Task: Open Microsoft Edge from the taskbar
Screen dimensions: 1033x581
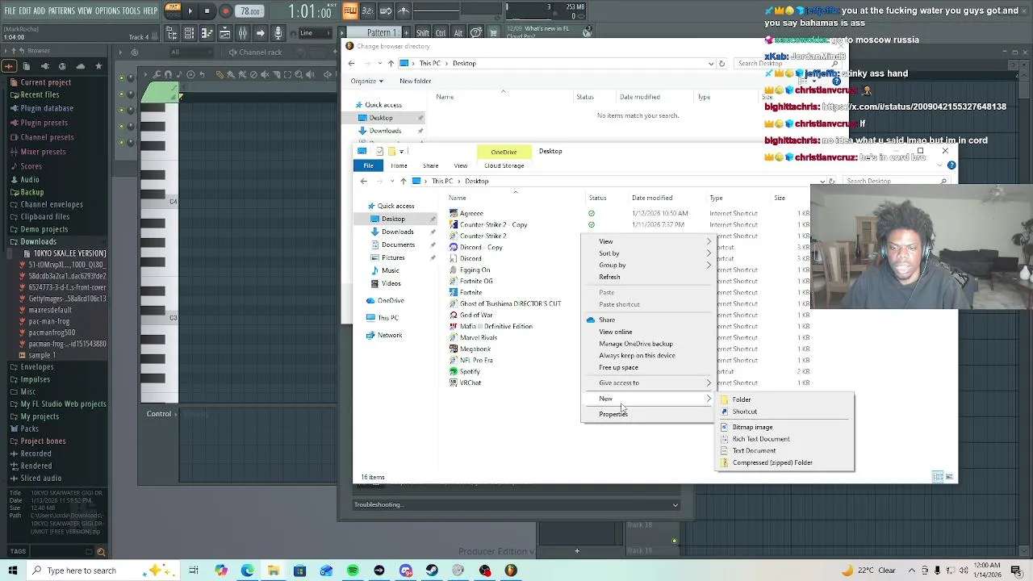Action: [x=247, y=571]
